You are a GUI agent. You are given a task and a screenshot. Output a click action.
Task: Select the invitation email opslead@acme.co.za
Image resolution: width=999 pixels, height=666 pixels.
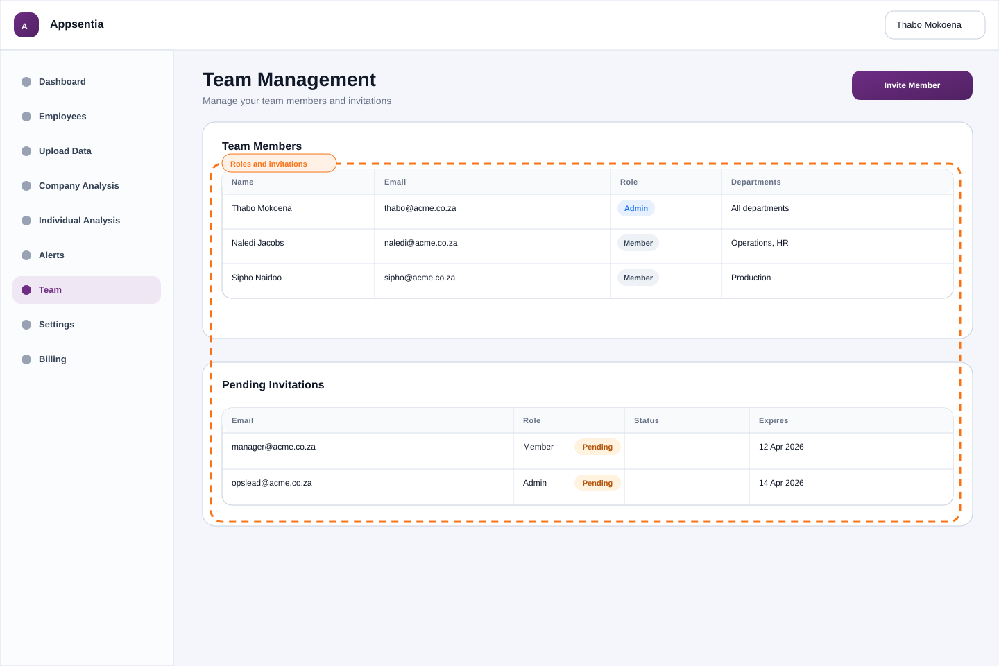(272, 483)
